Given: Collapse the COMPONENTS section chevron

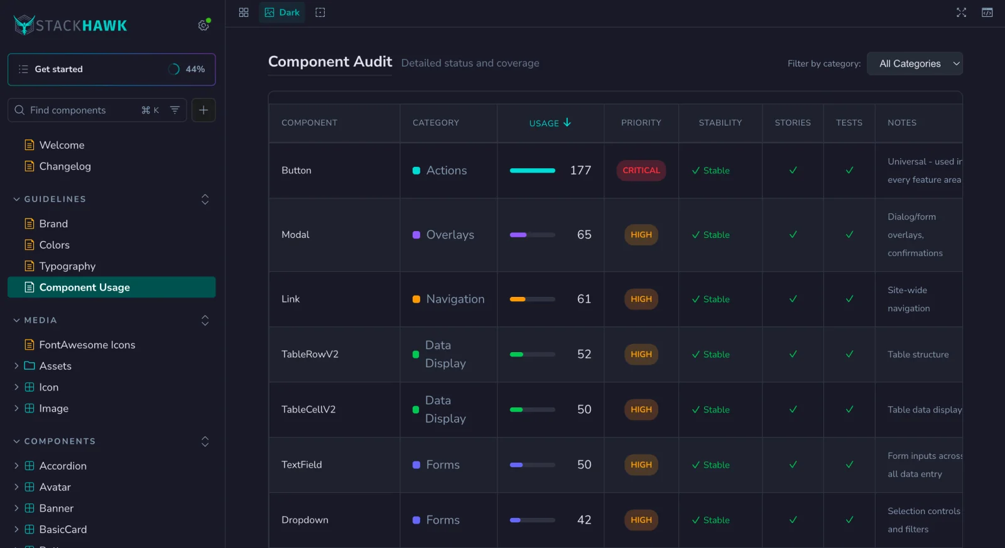Looking at the screenshot, I should [16, 441].
